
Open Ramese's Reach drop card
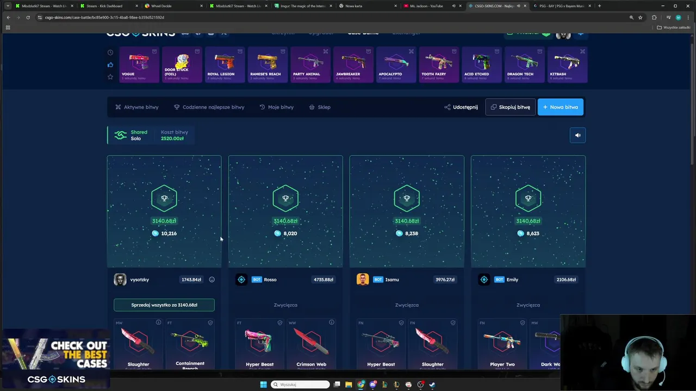[268, 65]
